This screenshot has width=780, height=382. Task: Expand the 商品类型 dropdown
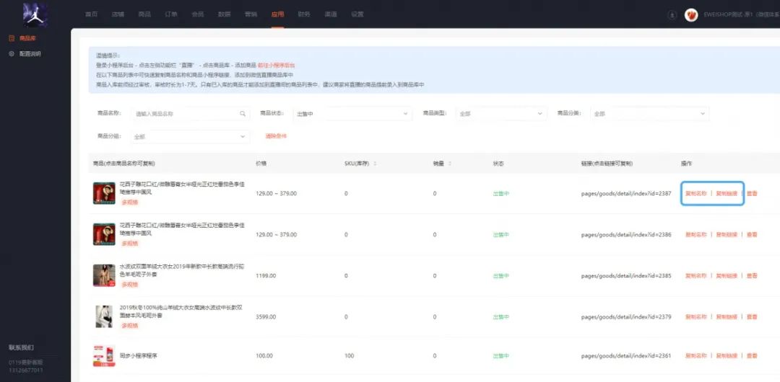(501, 114)
